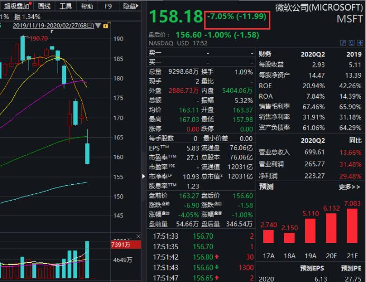Open 更多>> for more forecasts

(x=349, y=187)
